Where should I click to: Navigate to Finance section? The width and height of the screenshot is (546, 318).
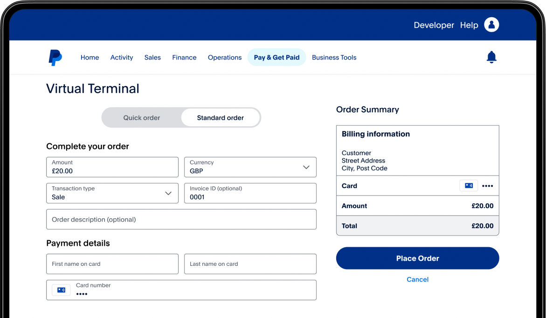coord(184,57)
